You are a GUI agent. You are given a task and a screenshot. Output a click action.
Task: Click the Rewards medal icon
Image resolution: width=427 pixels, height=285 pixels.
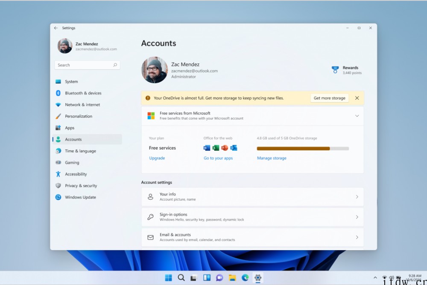point(335,70)
